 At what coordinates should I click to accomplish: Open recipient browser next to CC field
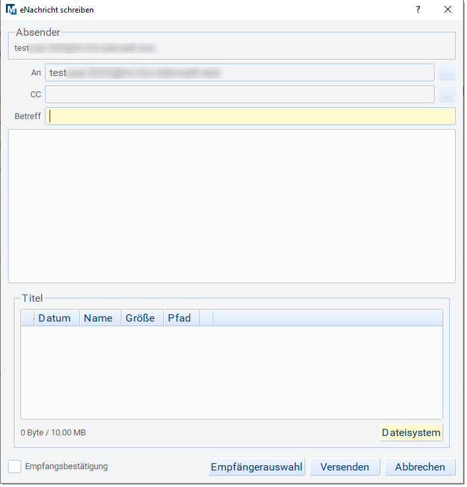click(447, 95)
